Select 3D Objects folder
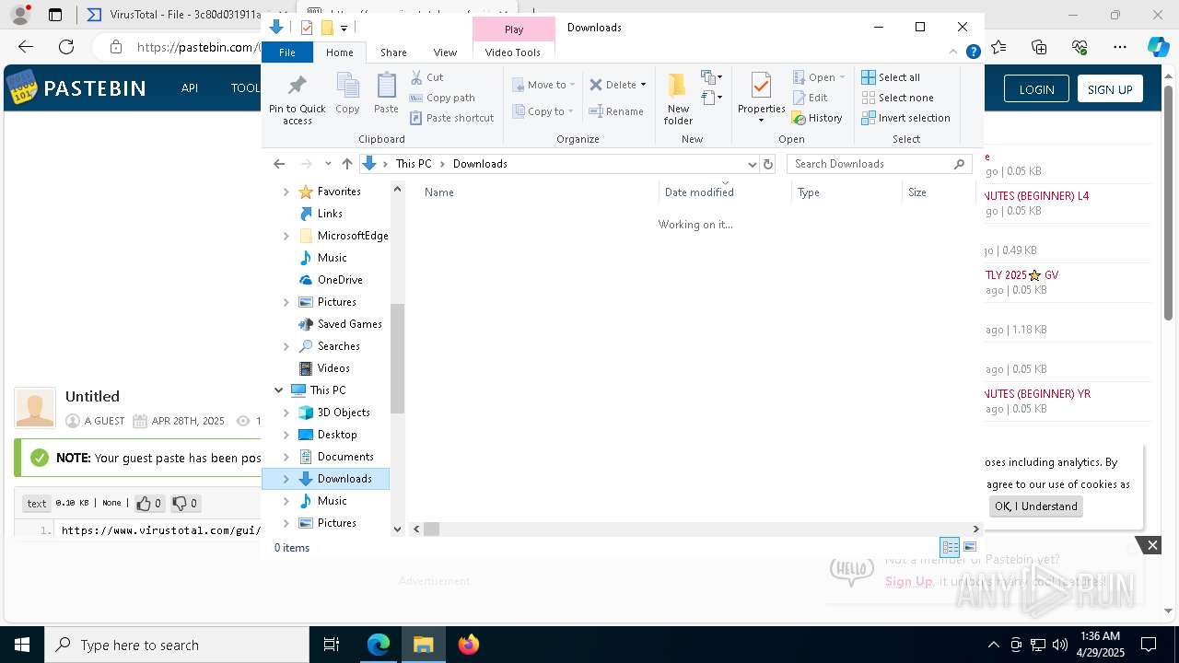Image resolution: width=1179 pixels, height=663 pixels. [x=344, y=413]
